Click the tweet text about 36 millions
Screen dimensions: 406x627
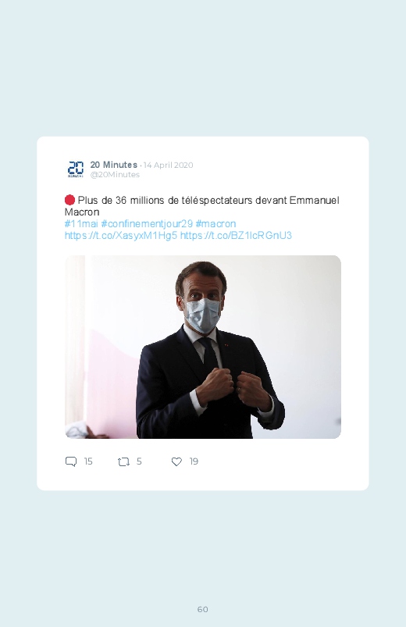click(x=202, y=206)
